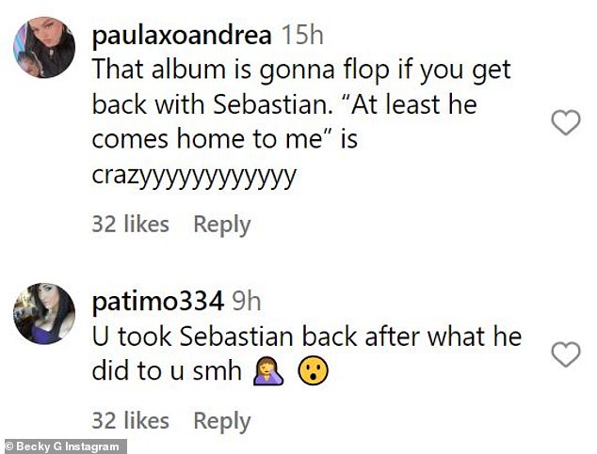This screenshot has width=597, height=454.
Task: Like paulaxoandrea's comment with the heart icon
Action: click(566, 122)
